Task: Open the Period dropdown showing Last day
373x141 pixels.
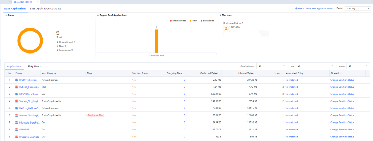Action: tap(357, 8)
